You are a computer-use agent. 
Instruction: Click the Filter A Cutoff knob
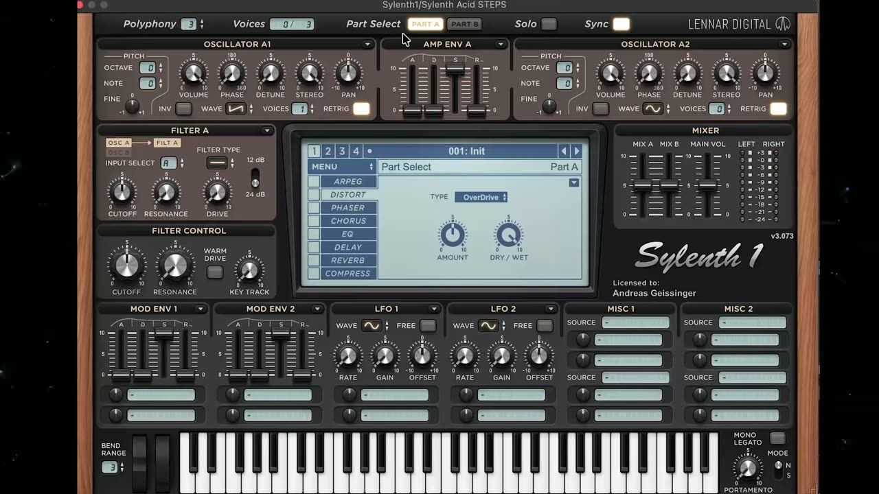coord(122,192)
